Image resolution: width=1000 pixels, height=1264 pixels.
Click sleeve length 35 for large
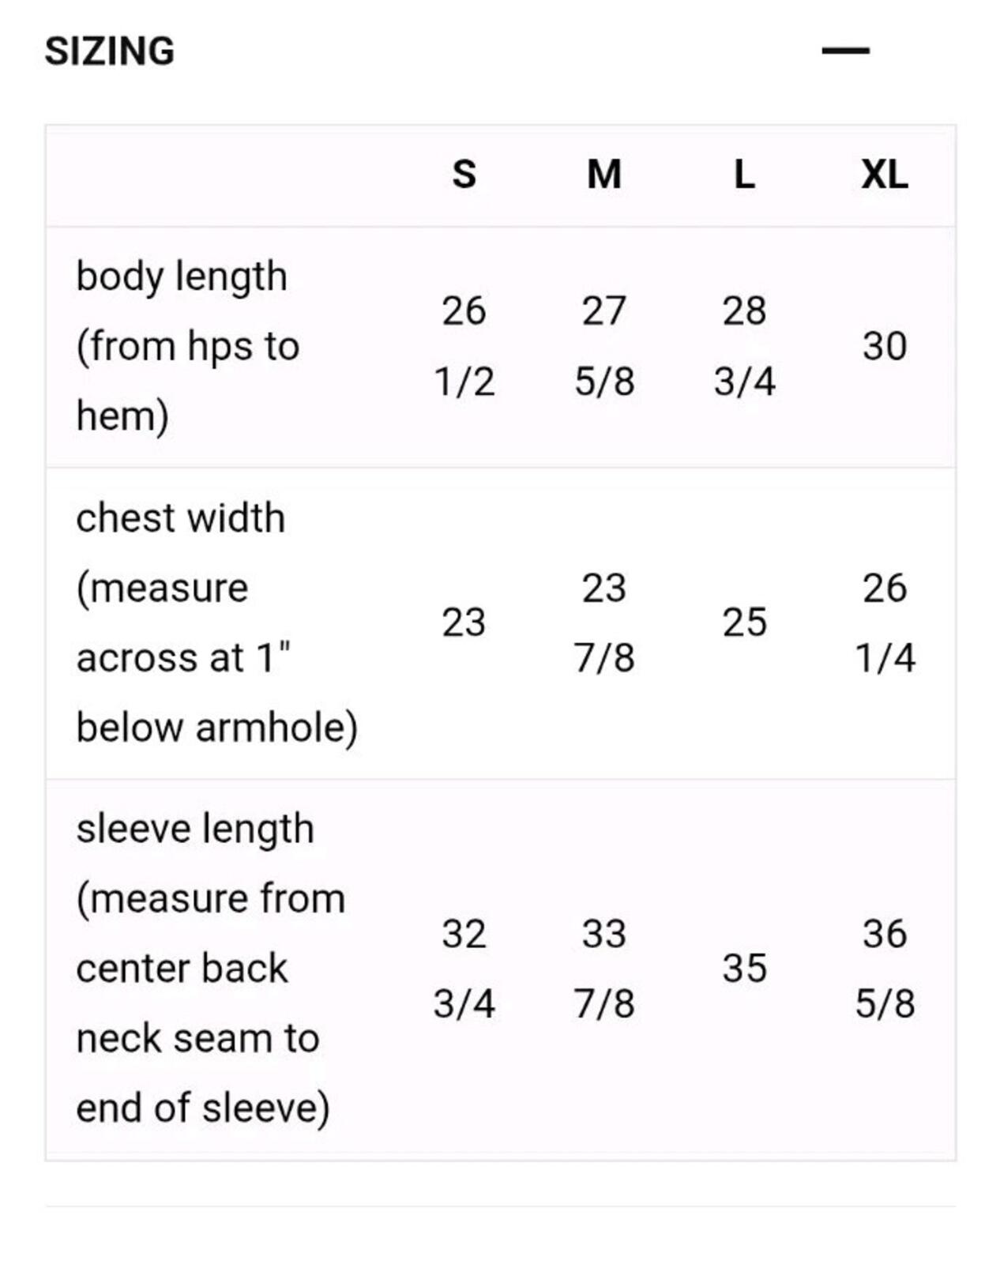745,969
